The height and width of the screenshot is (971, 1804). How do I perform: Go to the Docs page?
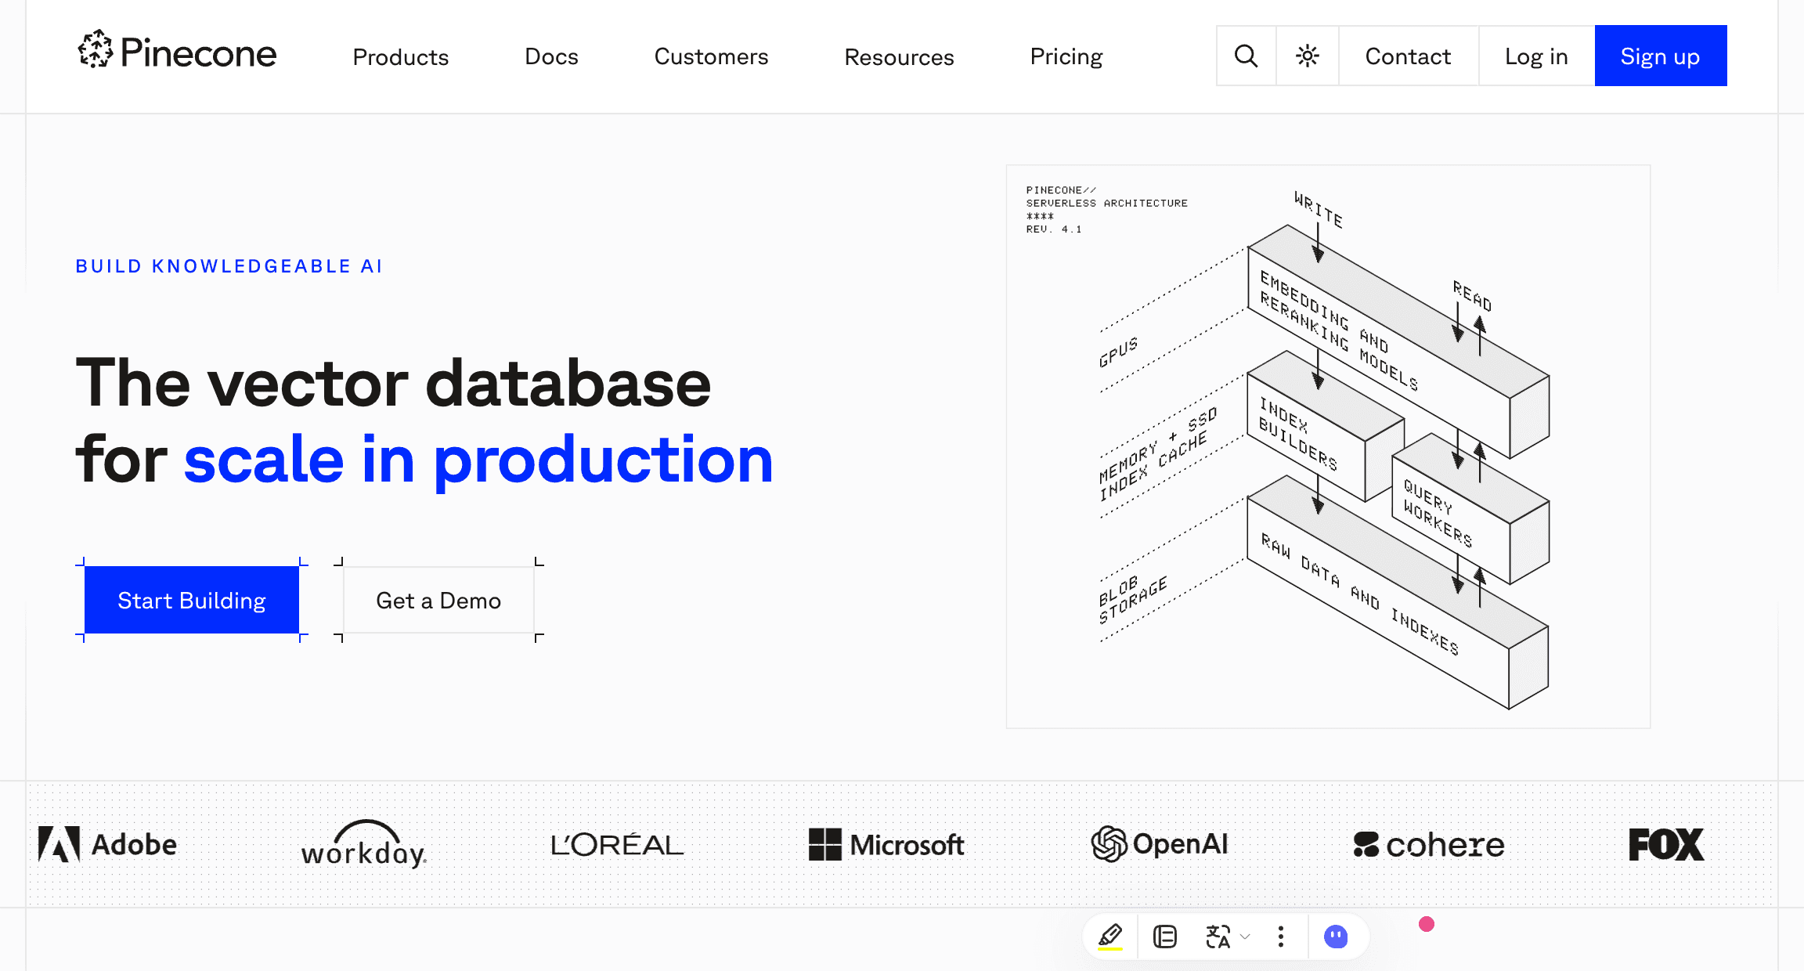pos(551,56)
